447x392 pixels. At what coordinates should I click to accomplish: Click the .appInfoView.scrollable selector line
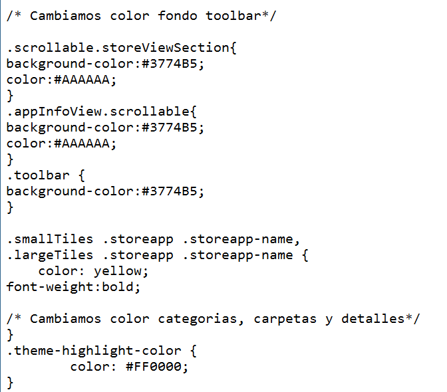click(102, 112)
